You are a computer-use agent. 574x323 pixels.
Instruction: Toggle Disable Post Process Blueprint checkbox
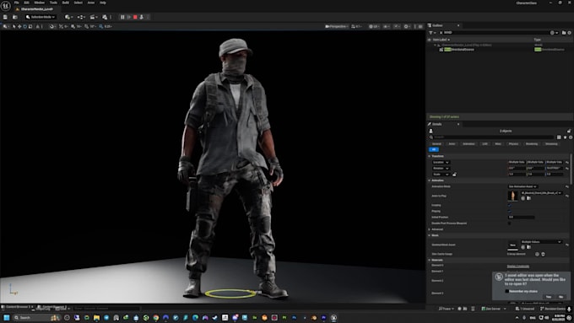click(509, 223)
